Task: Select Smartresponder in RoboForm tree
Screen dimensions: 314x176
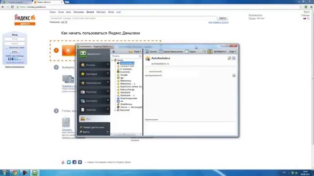Action: click(x=129, y=98)
